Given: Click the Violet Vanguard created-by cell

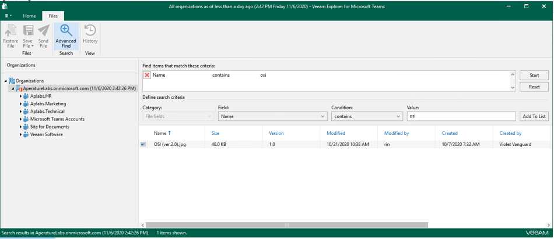Looking at the screenshot, I should point(515,144).
